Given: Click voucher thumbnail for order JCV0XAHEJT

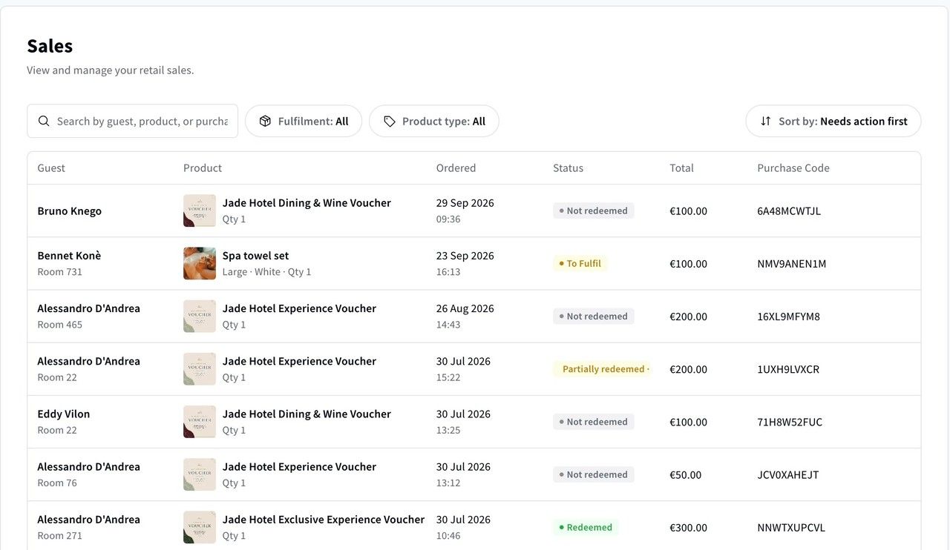Looking at the screenshot, I should click(x=200, y=474).
